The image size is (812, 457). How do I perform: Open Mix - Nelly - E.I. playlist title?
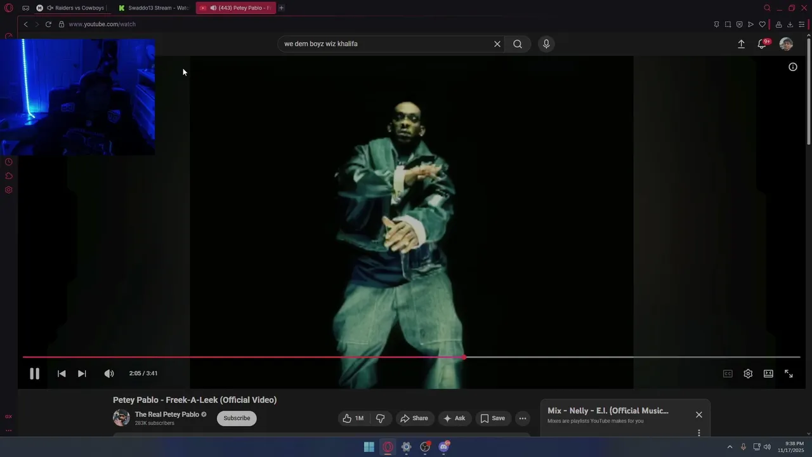click(608, 411)
